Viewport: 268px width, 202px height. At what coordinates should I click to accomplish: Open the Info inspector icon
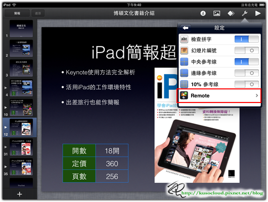click(x=203, y=13)
